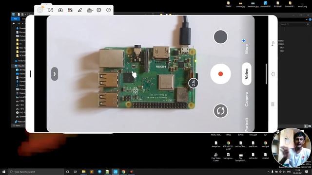Image resolution: width=312 pixels, height=175 pixels.
Task: Open Google Chrome from the taskbar
Action: pyautogui.click(x=123, y=172)
